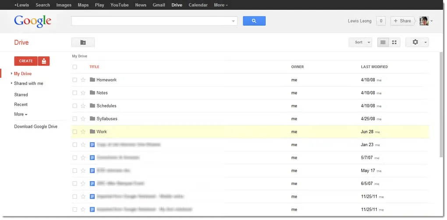Click the Syllabuses folder icon
Image resolution: width=447 pixels, height=220 pixels.
pyautogui.click(x=92, y=119)
